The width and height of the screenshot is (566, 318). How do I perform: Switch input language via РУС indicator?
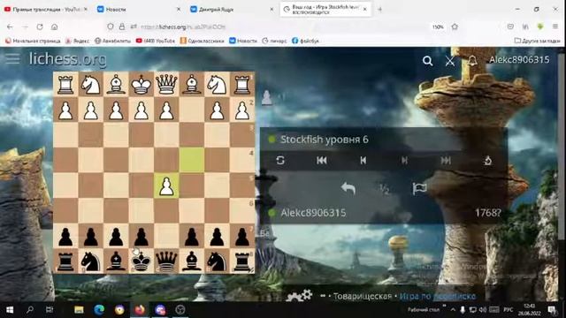(x=509, y=310)
